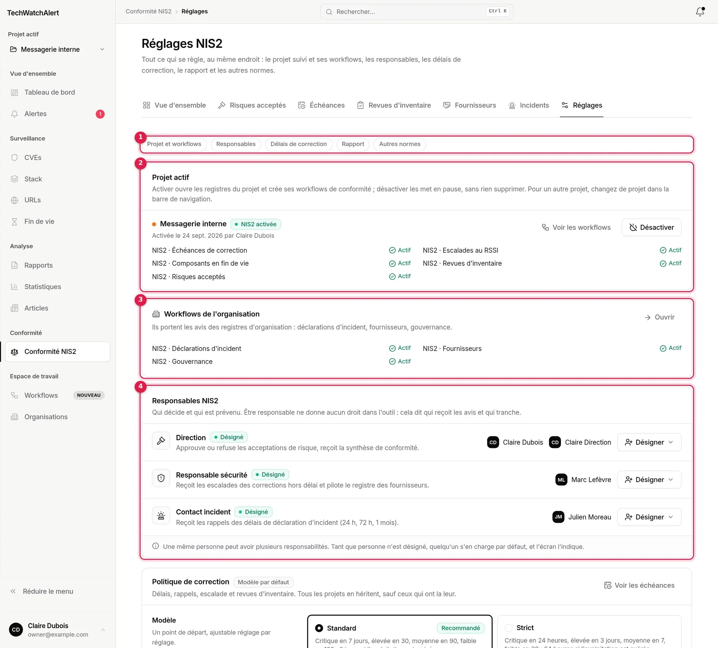The image size is (718, 648).
Task: Click the Articles newspaper icon
Action: [15, 308]
